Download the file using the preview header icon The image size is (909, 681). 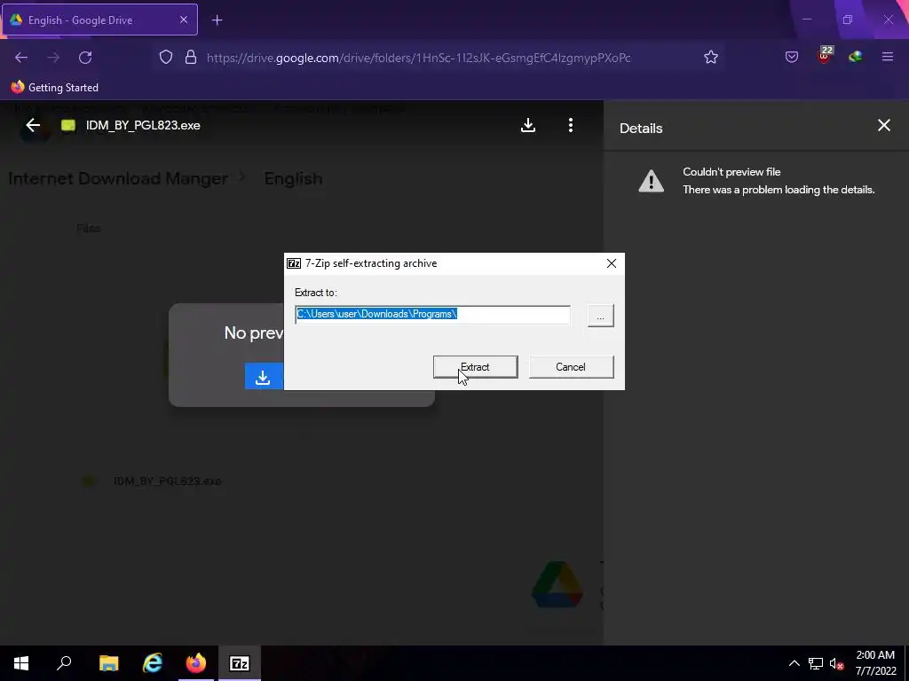click(527, 126)
